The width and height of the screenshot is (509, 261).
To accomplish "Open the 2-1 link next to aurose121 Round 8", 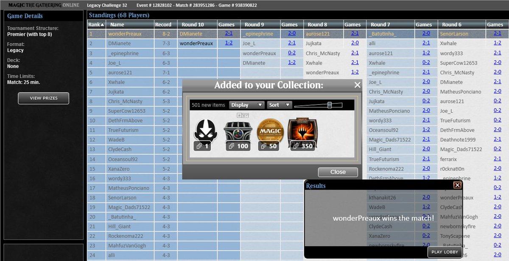I will (355, 33).
